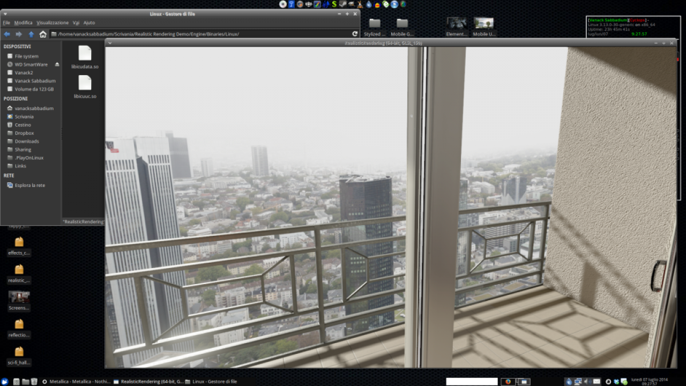Image resolution: width=686 pixels, height=386 pixels.
Task: Open the home folder via house icon
Action: 43,34
